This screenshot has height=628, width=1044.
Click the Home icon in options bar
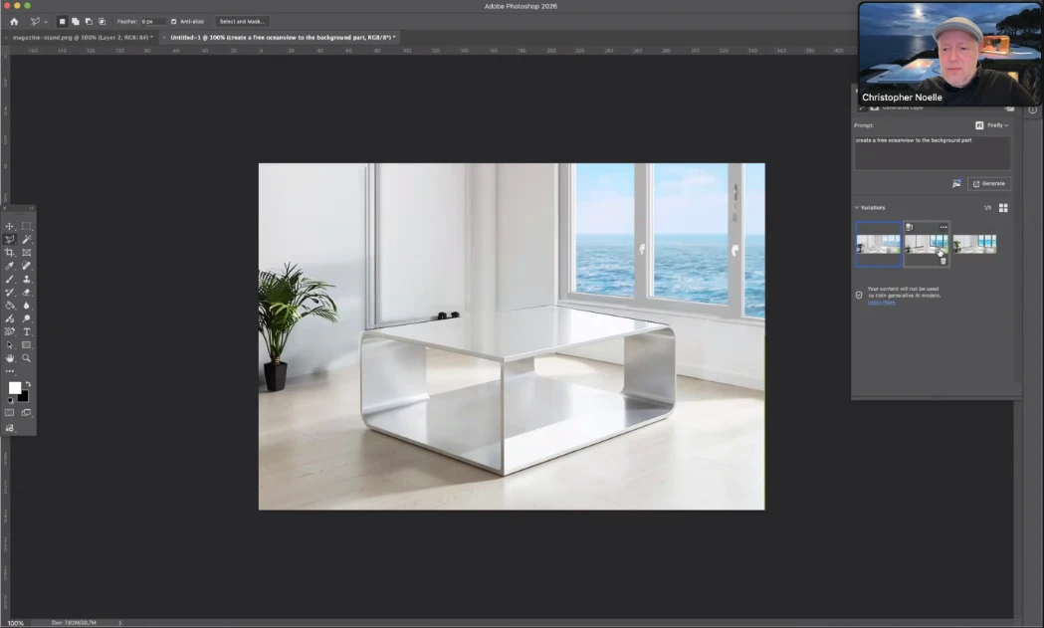(x=14, y=21)
